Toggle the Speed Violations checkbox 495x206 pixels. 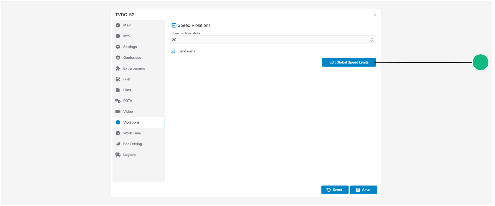tap(174, 26)
